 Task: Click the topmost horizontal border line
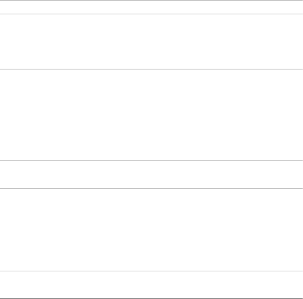pyautogui.click(x=151, y=0)
